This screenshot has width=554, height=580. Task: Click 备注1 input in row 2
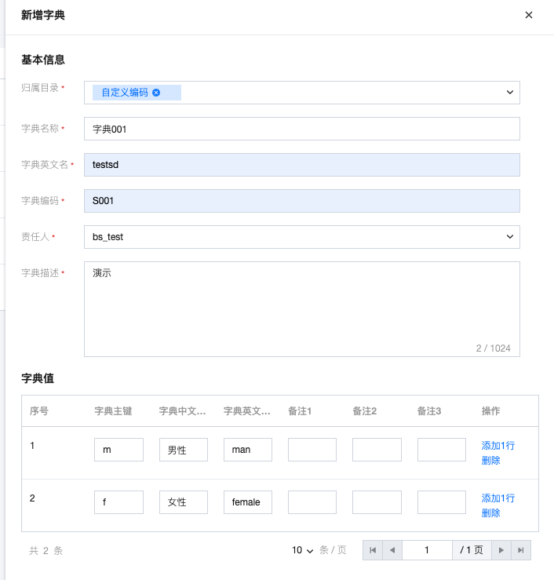(312, 502)
